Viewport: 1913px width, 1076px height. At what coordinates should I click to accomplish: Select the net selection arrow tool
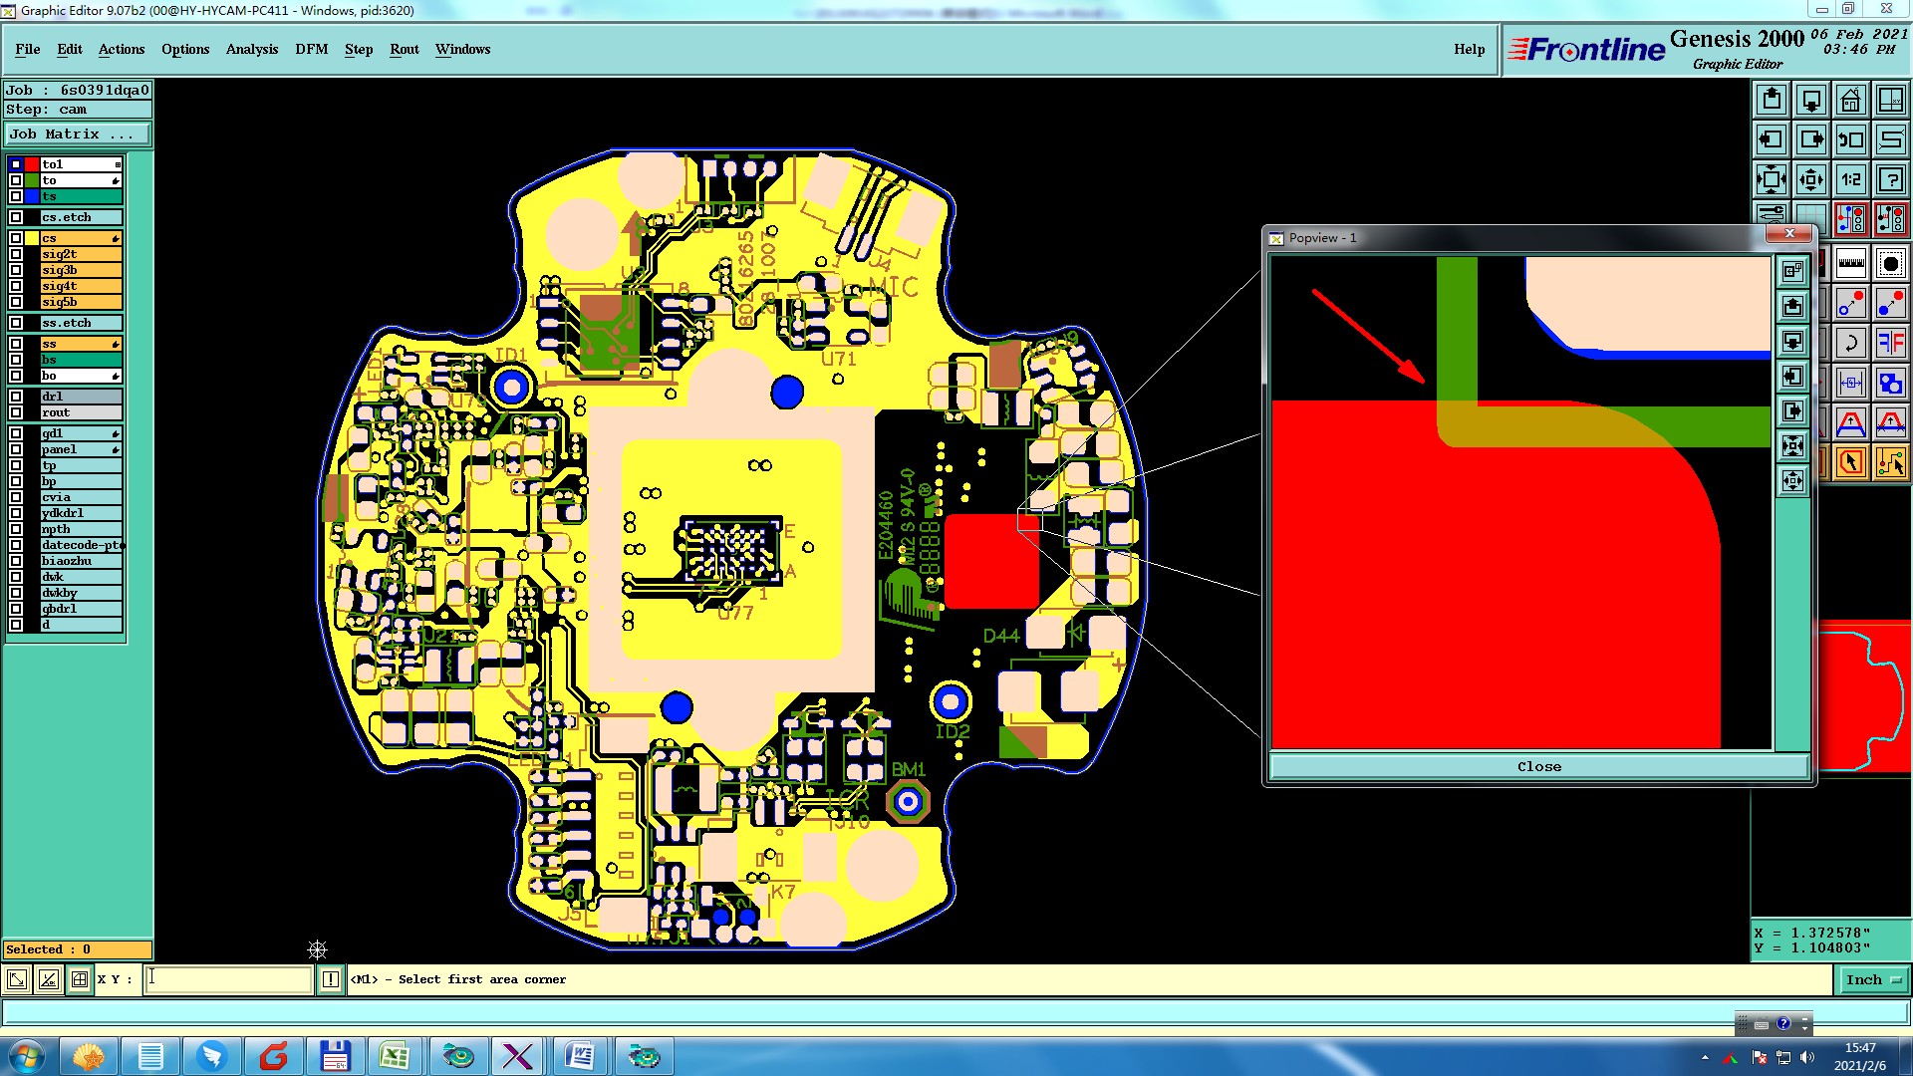(x=1890, y=462)
